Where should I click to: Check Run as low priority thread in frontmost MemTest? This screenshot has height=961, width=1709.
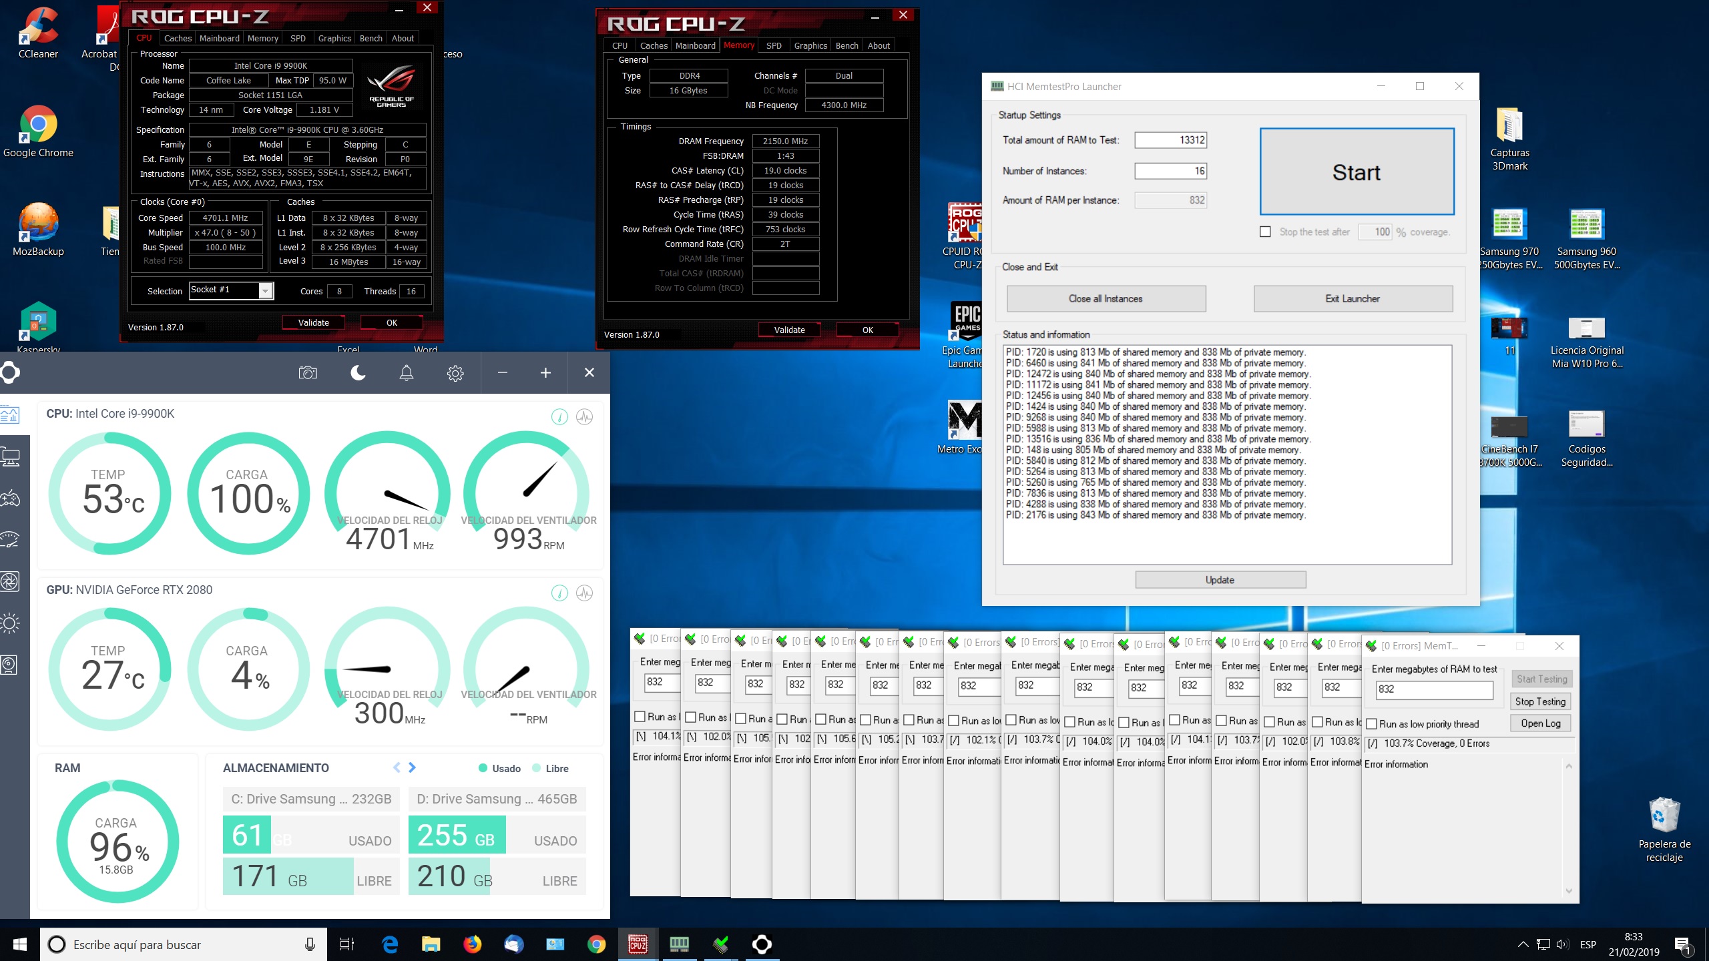click(x=1372, y=724)
